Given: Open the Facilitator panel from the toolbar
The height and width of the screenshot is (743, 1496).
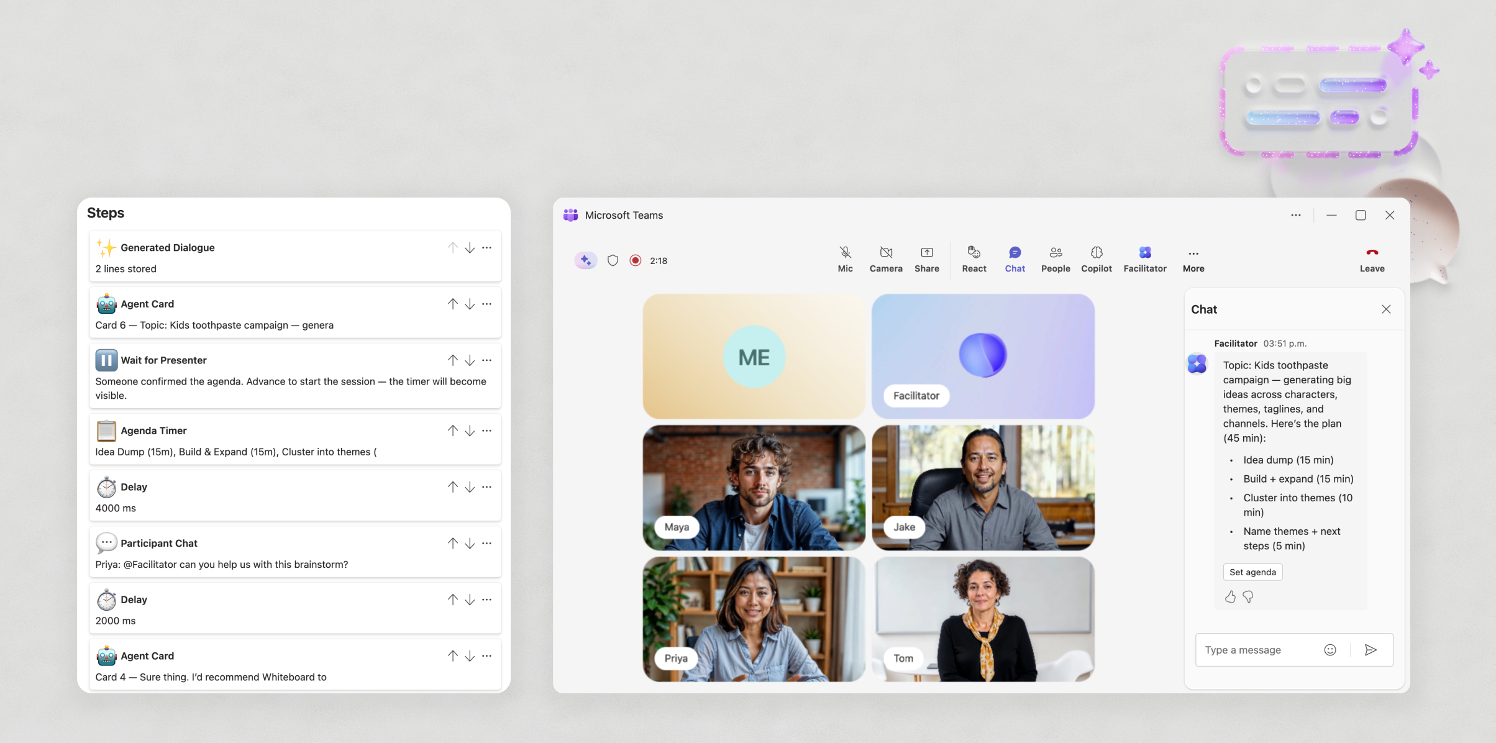Looking at the screenshot, I should pyautogui.click(x=1145, y=259).
